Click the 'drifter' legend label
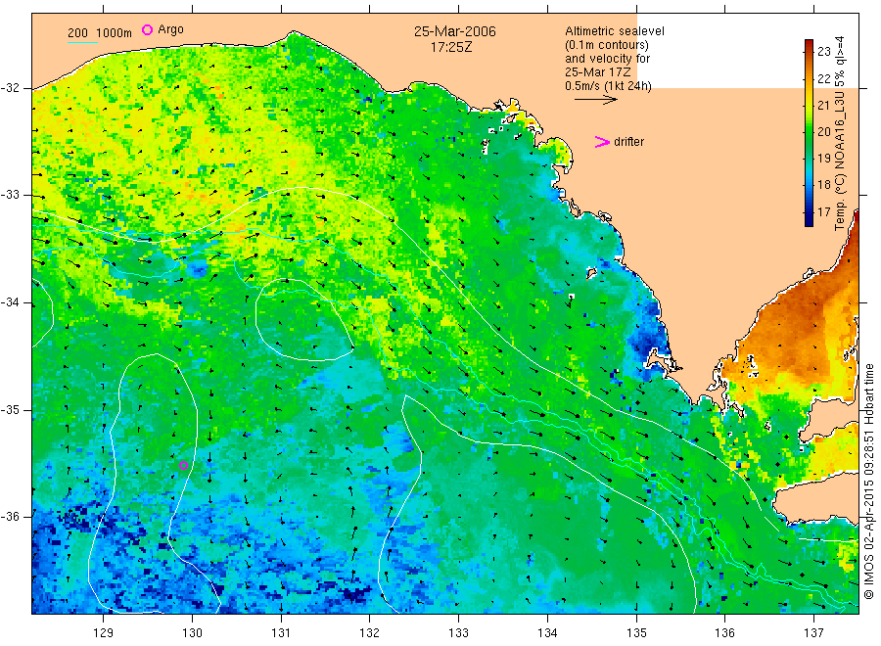Image resolution: width=881 pixels, height=646 pixels. point(628,142)
